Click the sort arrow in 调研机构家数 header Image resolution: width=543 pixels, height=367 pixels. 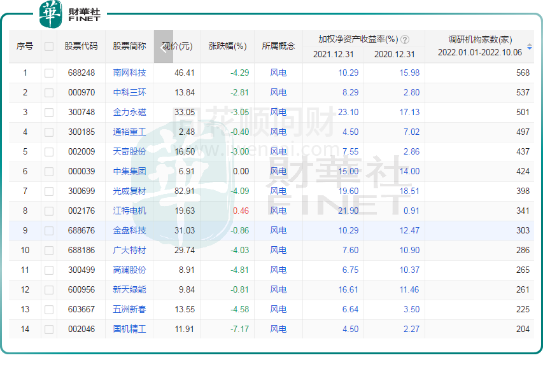point(530,46)
